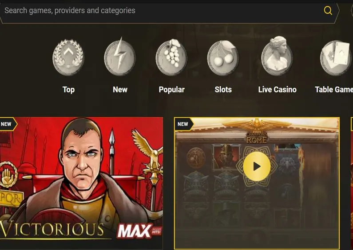
Task: Open the Popular category label
Action: tap(171, 89)
